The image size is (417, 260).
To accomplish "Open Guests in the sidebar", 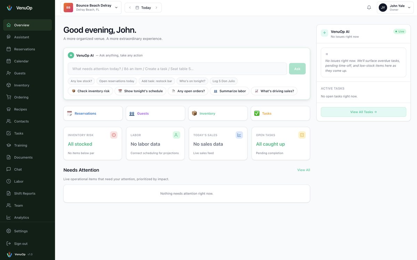I will 27,73.
